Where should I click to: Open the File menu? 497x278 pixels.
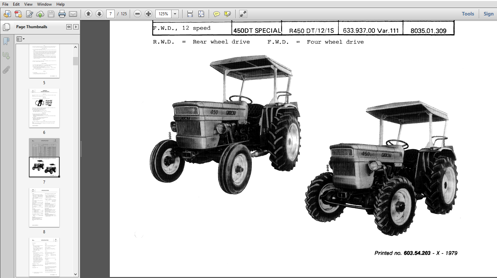(5, 4)
